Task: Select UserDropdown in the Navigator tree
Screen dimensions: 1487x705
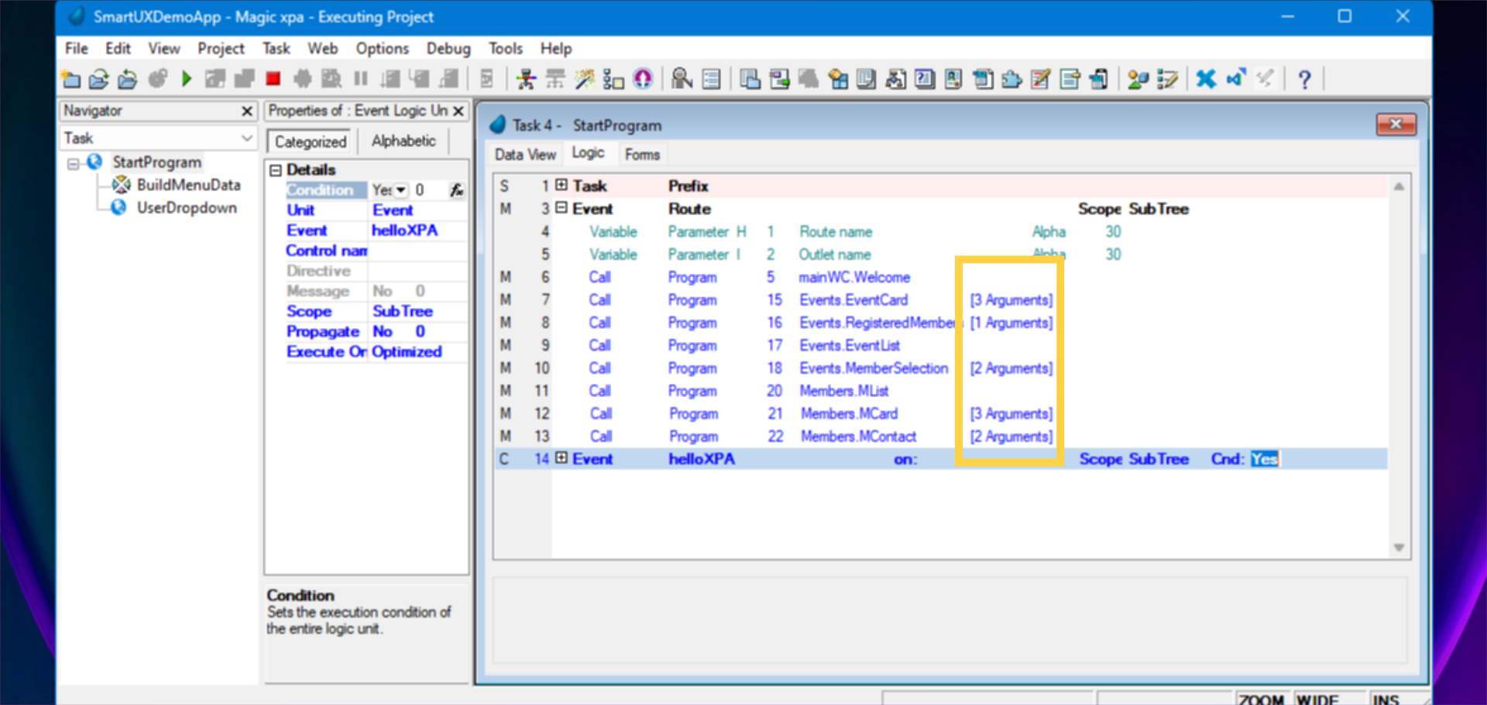Action: (187, 207)
